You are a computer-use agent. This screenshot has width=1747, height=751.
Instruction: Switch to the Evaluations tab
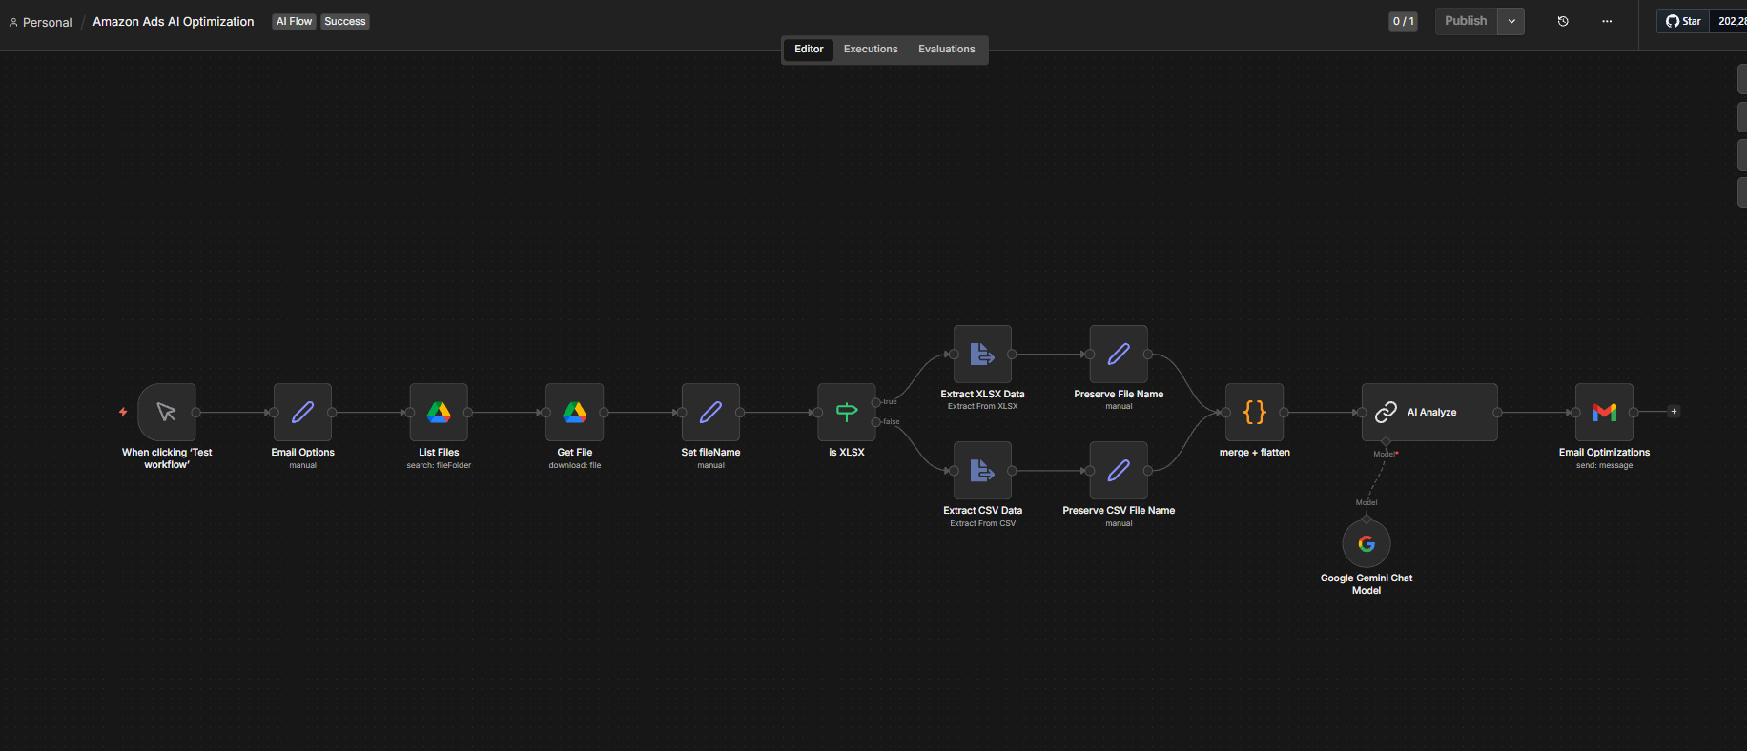tap(947, 50)
